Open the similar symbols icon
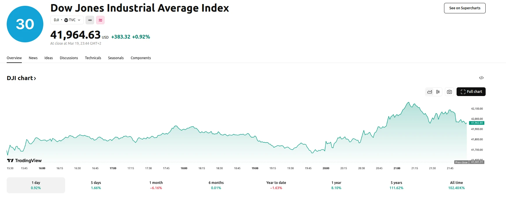 pyautogui.click(x=100, y=20)
